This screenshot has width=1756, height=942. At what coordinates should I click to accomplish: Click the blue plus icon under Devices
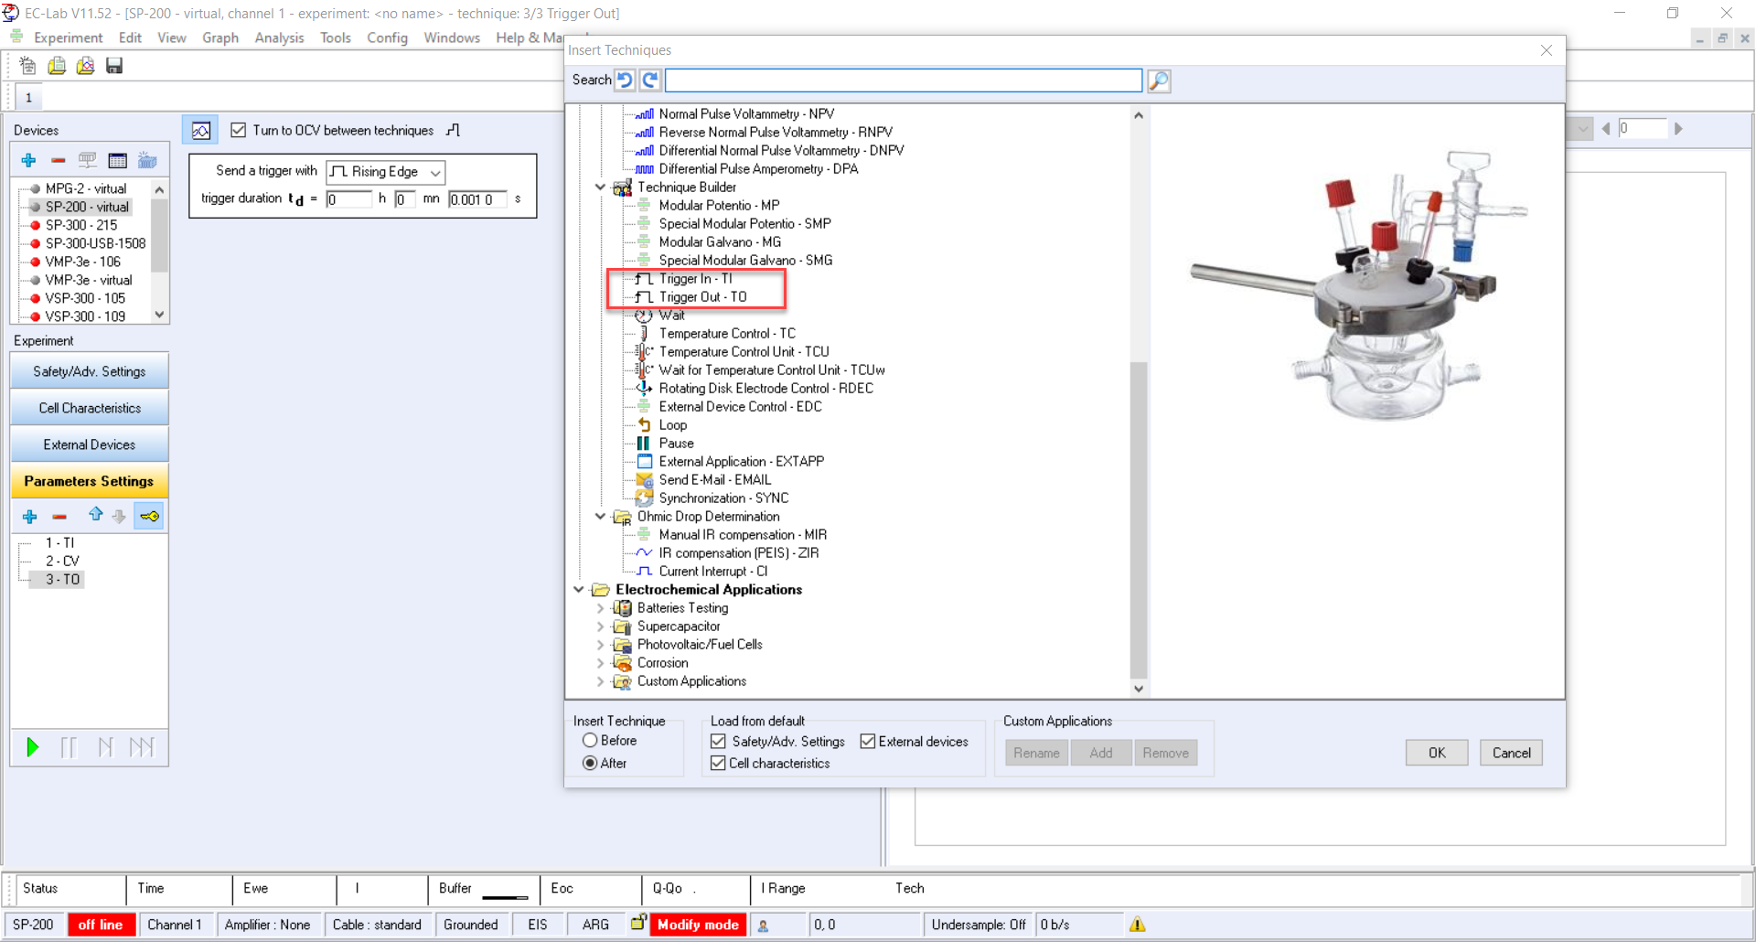click(29, 161)
